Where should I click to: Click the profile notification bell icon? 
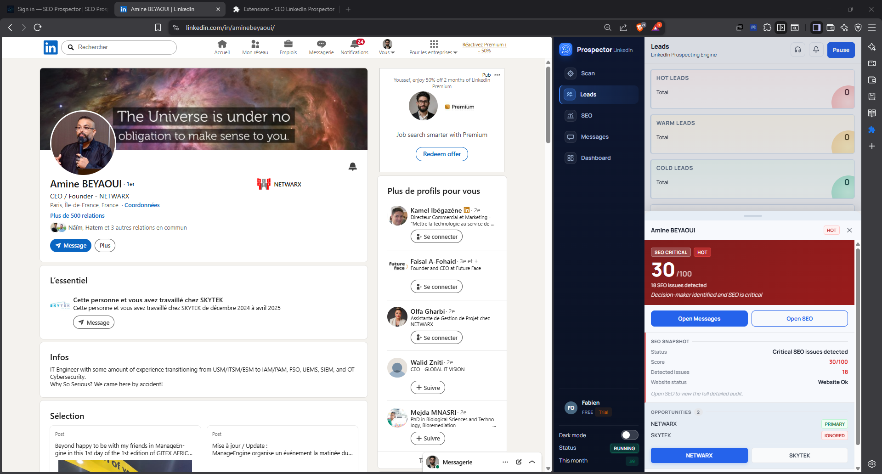pyautogui.click(x=352, y=167)
